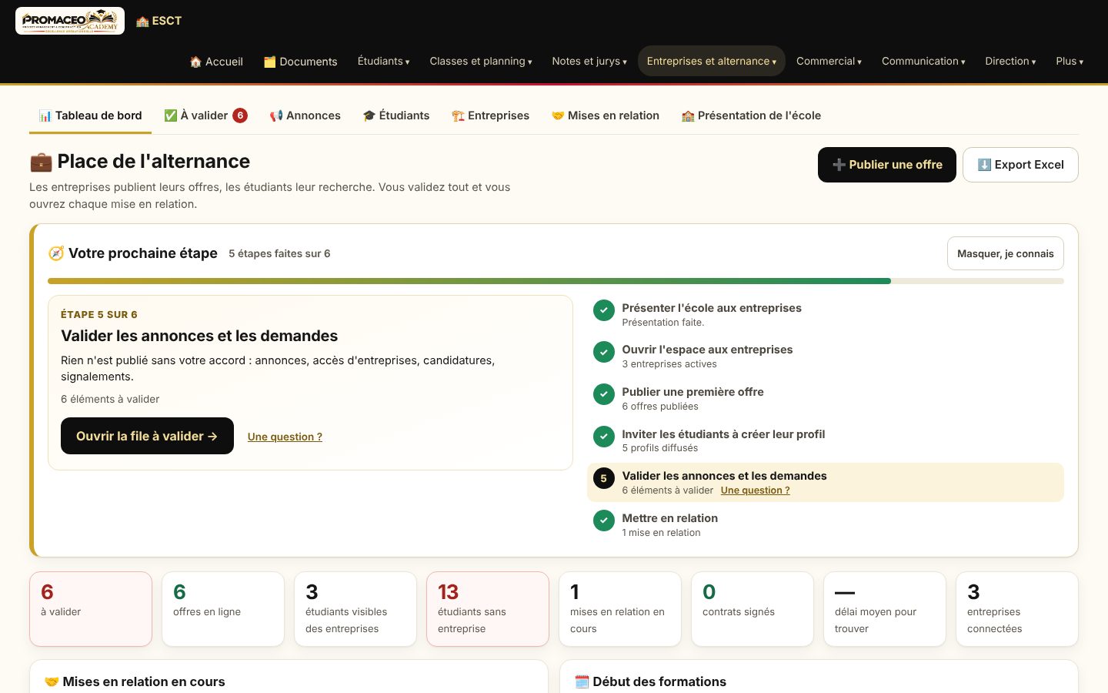Click Publier une offre button
1108x693 pixels.
[x=887, y=165]
